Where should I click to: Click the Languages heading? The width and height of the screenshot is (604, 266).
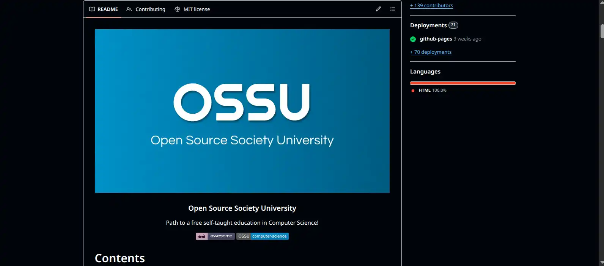click(x=425, y=71)
